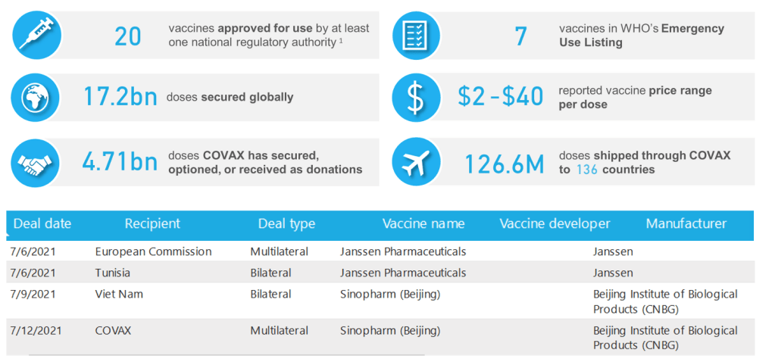775x362 pixels.
Task: Click the Vaccine developer column header
Action: coord(555,223)
